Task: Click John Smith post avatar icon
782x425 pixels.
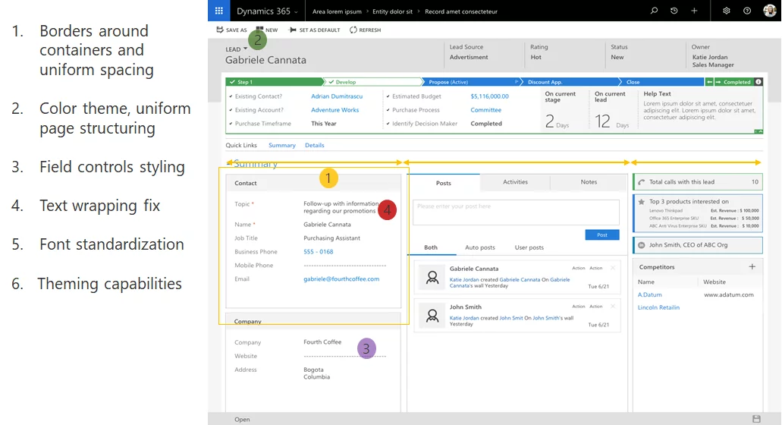Action: pyautogui.click(x=432, y=315)
